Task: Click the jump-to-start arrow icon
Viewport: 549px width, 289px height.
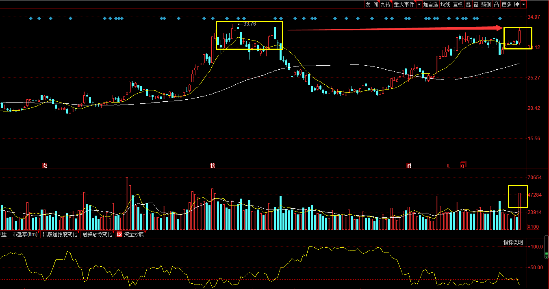Action: click(516, 4)
